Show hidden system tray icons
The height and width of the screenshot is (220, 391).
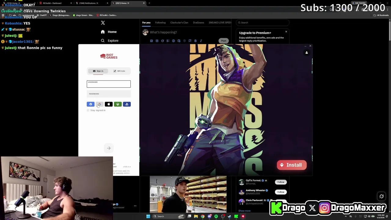point(346,216)
